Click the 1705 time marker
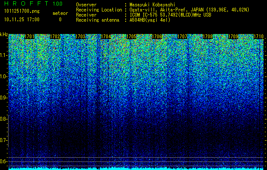The image size is (267, 170). pos(131,37)
